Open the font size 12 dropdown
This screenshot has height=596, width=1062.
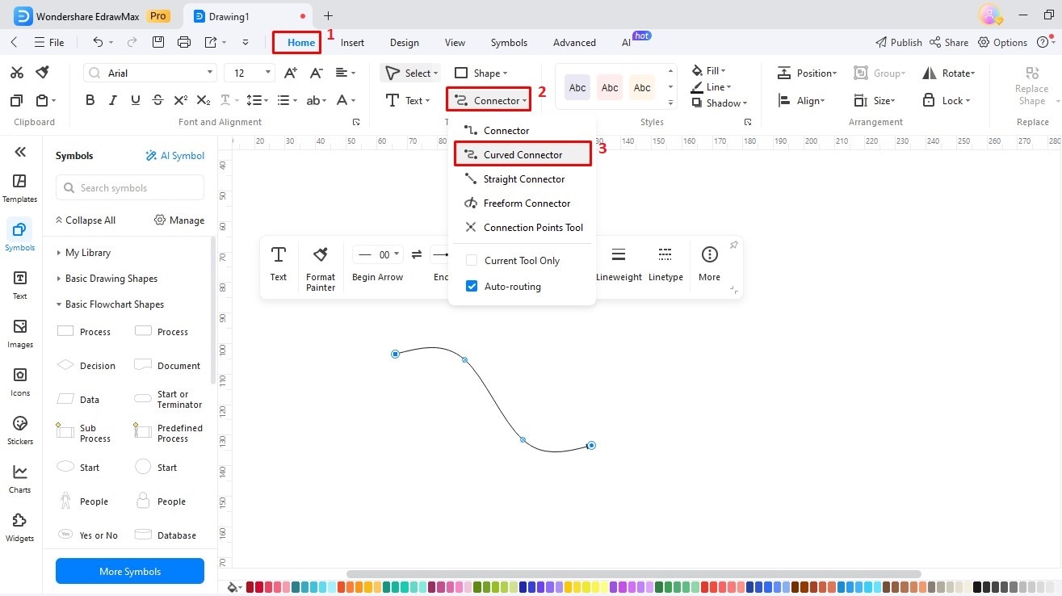tap(269, 73)
